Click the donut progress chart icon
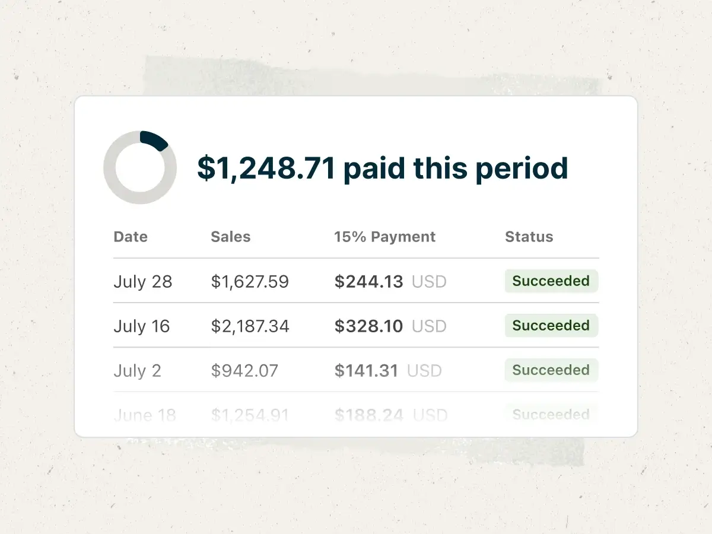The height and width of the screenshot is (534, 712). tap(140, 168)
